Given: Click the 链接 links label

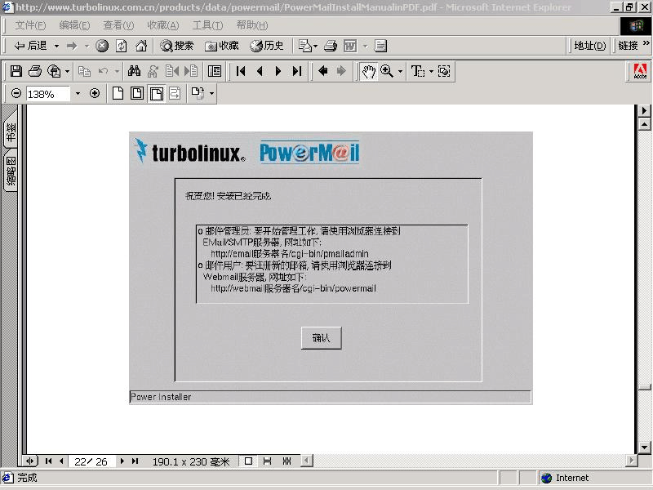Looking at the screenshot, I should click(x=628, y=46).
